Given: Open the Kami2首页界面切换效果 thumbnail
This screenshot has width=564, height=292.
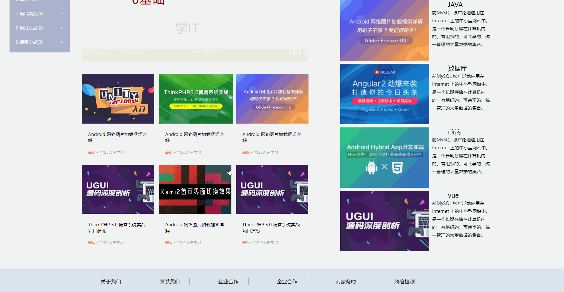Looking at the screenshot, I should coord(195,189).
